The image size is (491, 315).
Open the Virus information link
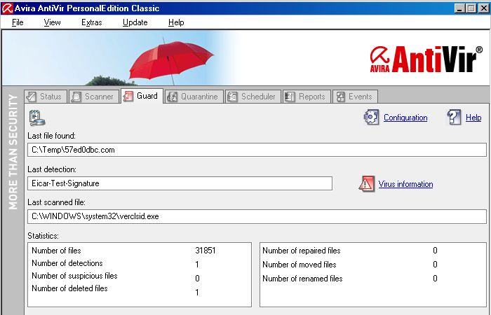tap(405, 184)
